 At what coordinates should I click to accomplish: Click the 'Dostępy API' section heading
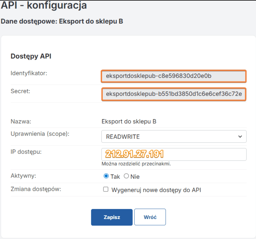pyautogui.click(x=31, y=56)
